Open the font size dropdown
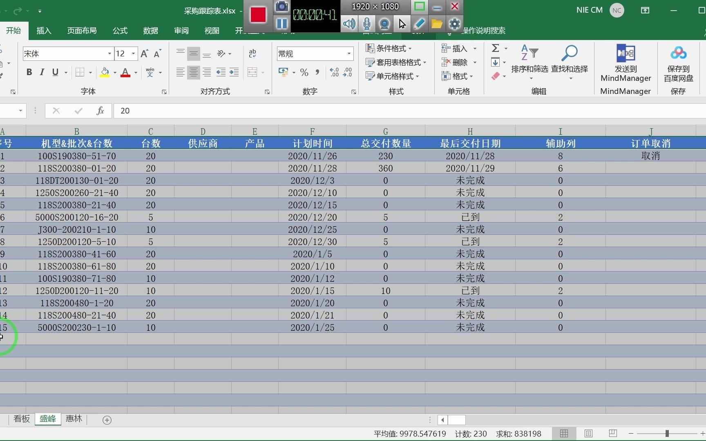Viewport: 706px width, 441px height. coord(133,53)
